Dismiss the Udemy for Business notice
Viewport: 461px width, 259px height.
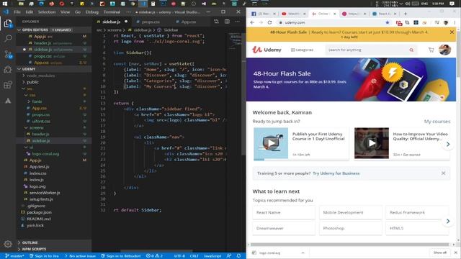coord(443,173)
